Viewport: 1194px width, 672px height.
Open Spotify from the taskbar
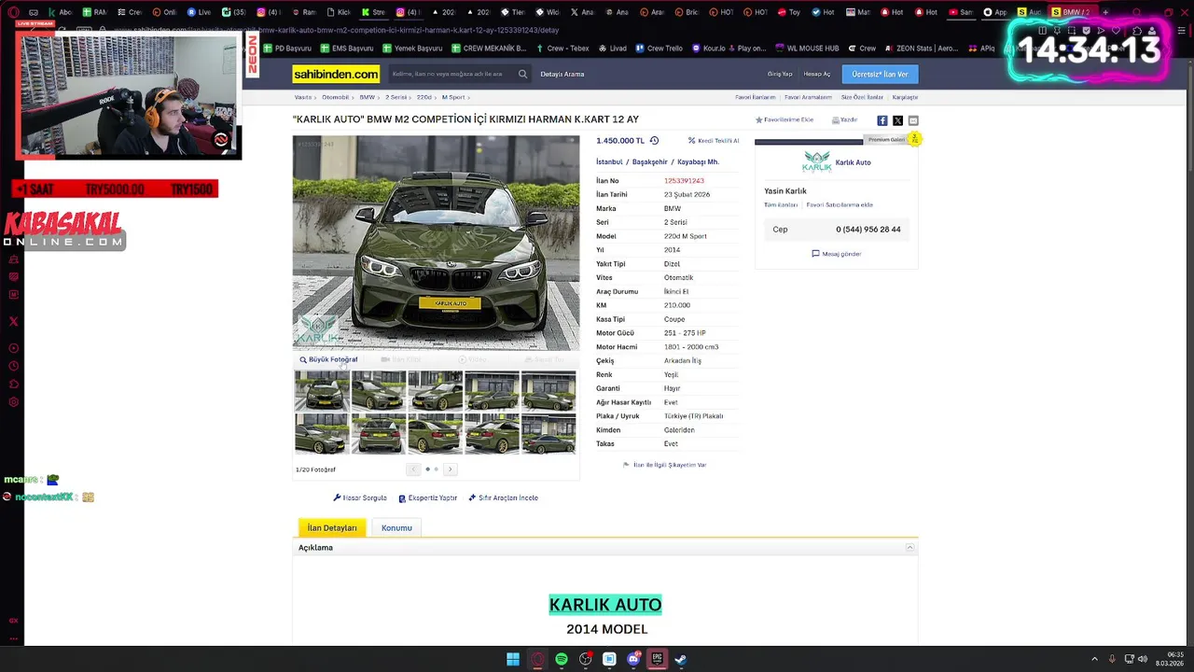(x=562, y=659)
